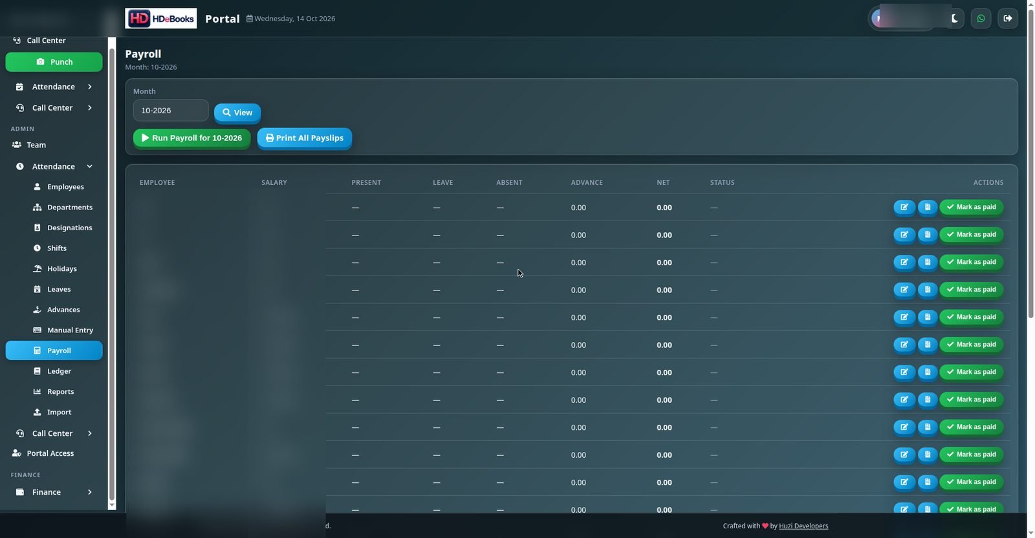
Task: Click Mark as paid in the first payroll row
Action: (972, 208)
